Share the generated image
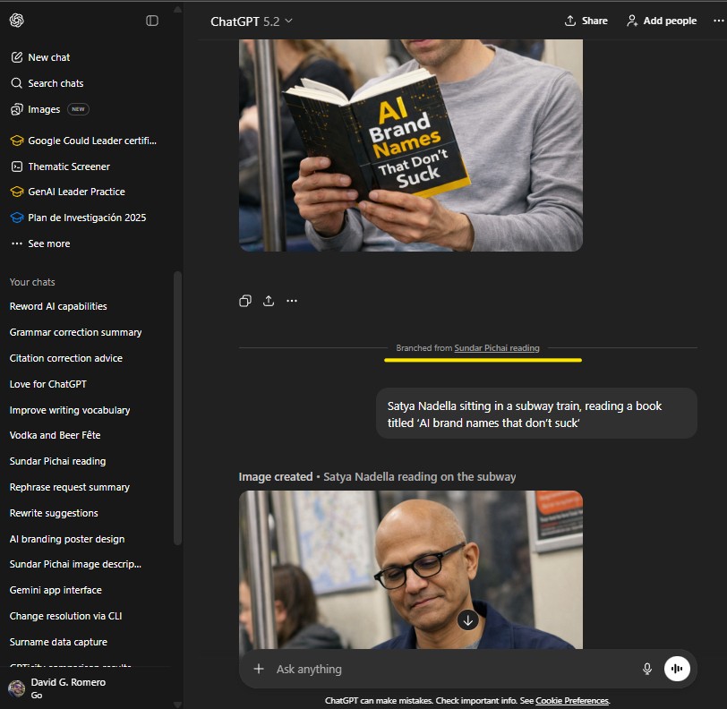 click(x=268, y=301)
